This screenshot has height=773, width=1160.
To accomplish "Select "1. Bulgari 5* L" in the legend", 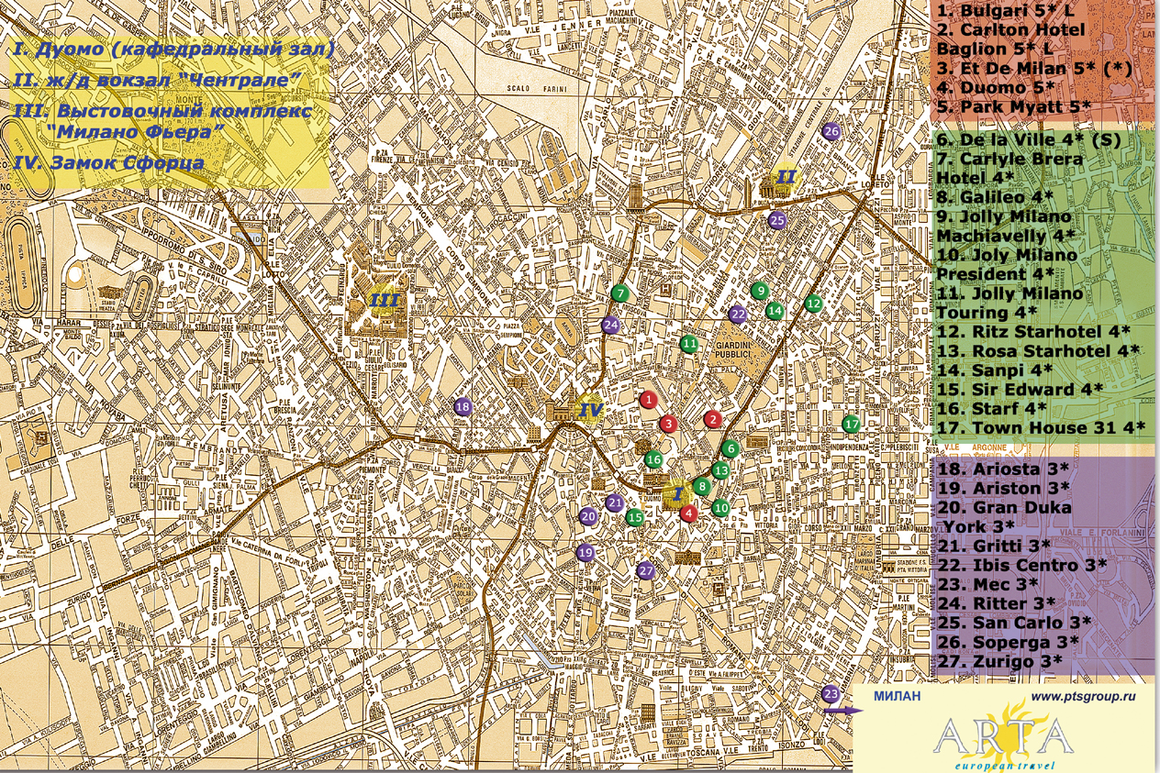I will 1005,11.
